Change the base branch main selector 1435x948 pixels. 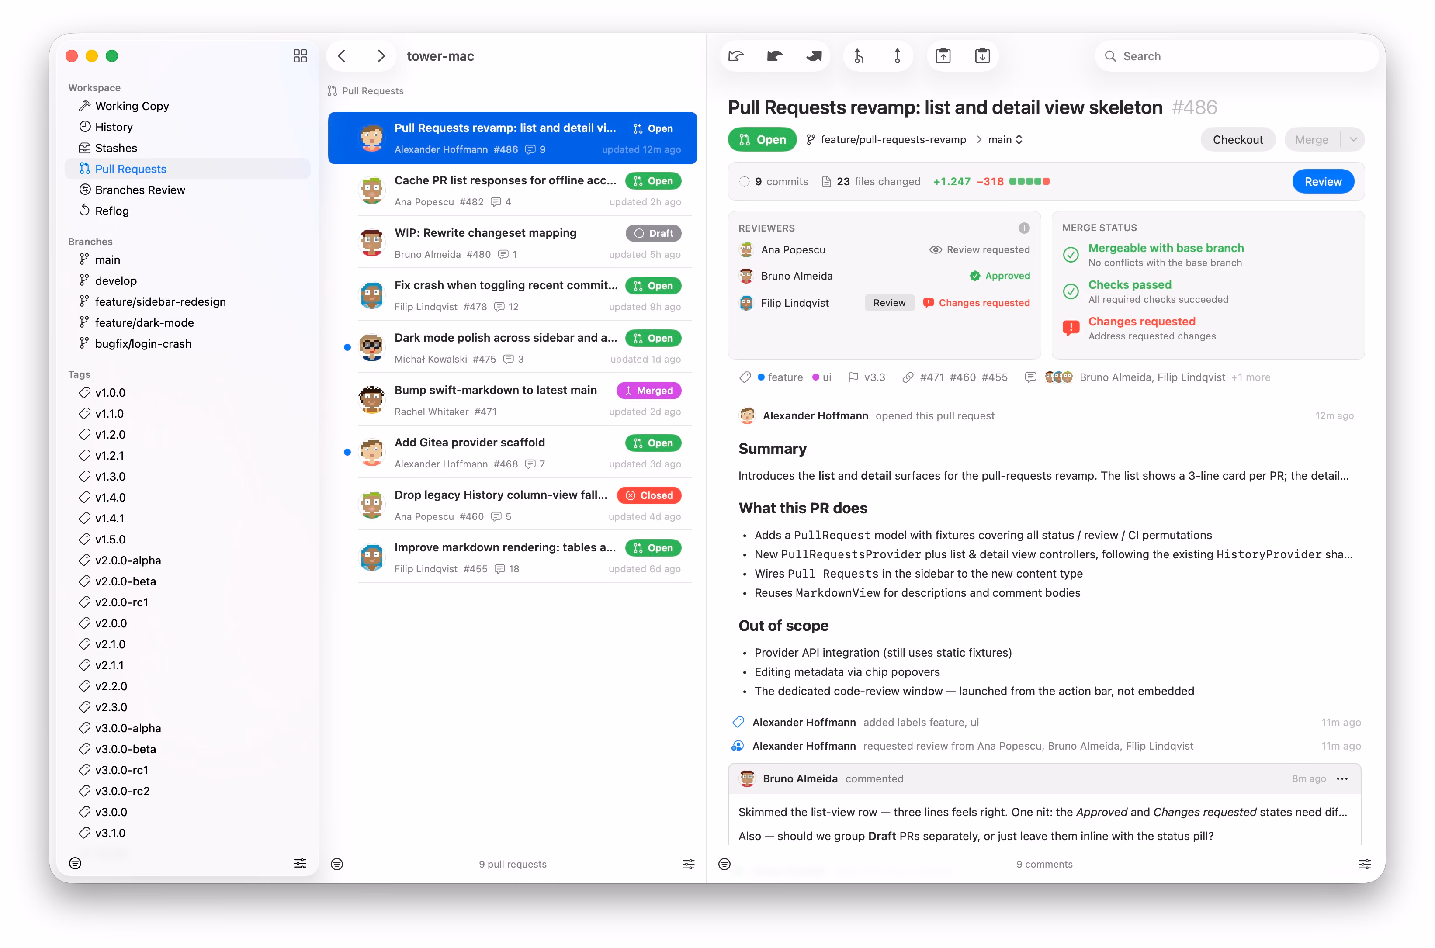click(1005, 140)
